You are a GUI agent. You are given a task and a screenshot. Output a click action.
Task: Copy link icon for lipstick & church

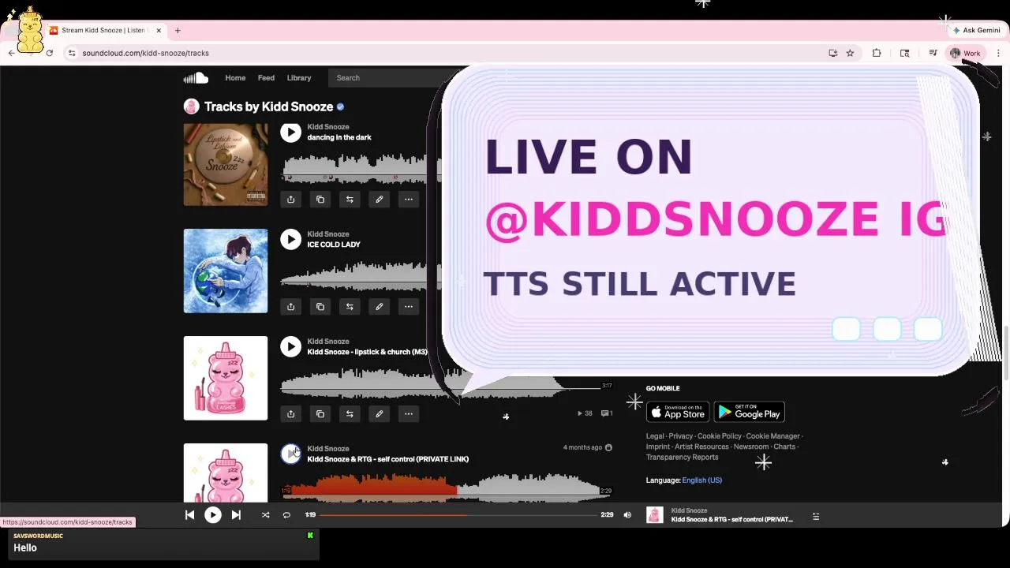click(x=320, y=414)
